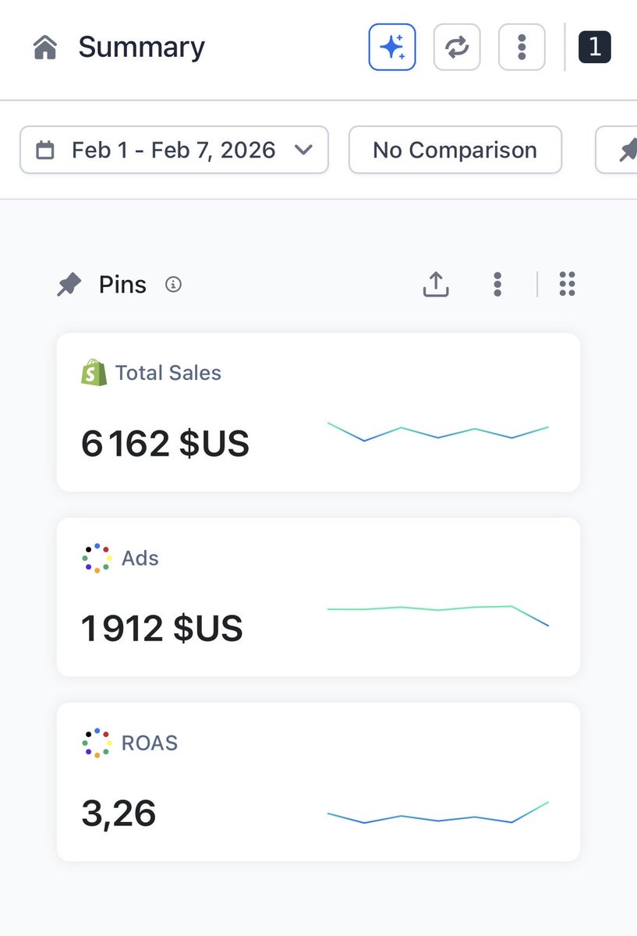Open the Total Sales label
The width and height of the screenshot is (637, 936).
point(168,373)
